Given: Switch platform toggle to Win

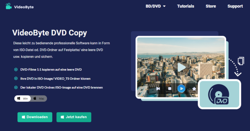Looking at the screenshot, I should tap(22, 98).
